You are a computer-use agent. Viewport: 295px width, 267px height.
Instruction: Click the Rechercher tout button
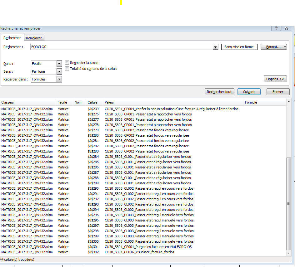219,92
